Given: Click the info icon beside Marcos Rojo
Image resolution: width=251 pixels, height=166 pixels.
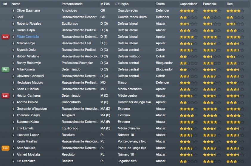Looking at the screenshot, I should click(x=13, y=43).
